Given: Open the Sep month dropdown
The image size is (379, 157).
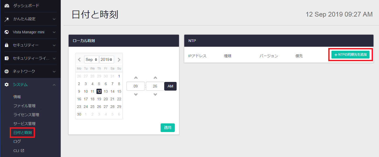Looking at the screenshot, I should 91,60.
